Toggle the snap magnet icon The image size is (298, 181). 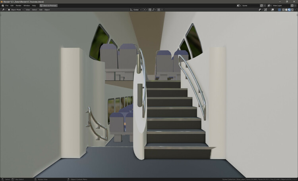coord(150,10)
